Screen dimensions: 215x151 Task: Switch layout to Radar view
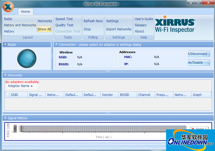(8, 19)
